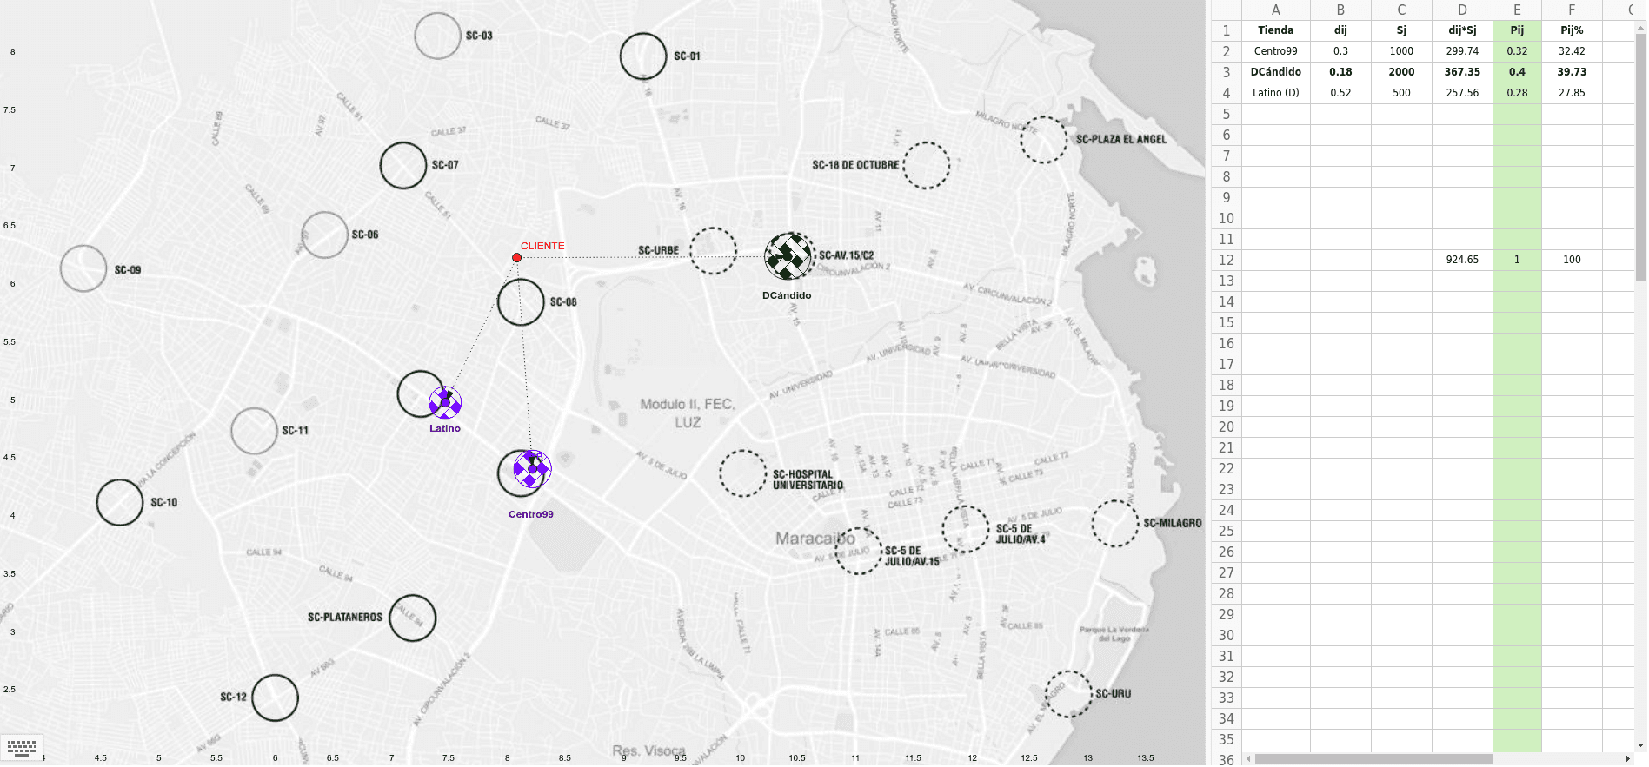Select the dashed SC-PLAZA EL ANGEL circle

[x=1044, y=140]
